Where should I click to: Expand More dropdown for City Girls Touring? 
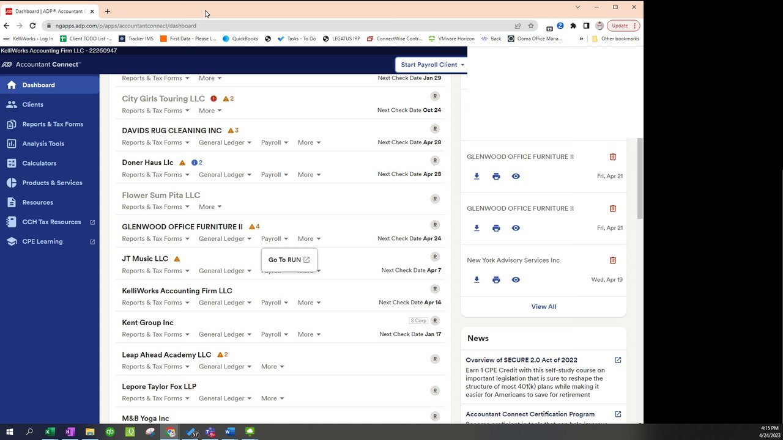coord(210,111)
